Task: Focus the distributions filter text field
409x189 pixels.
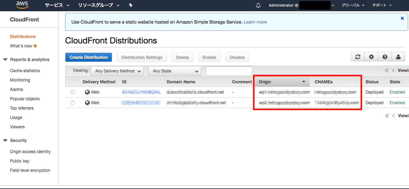Action: pos(229,71)
